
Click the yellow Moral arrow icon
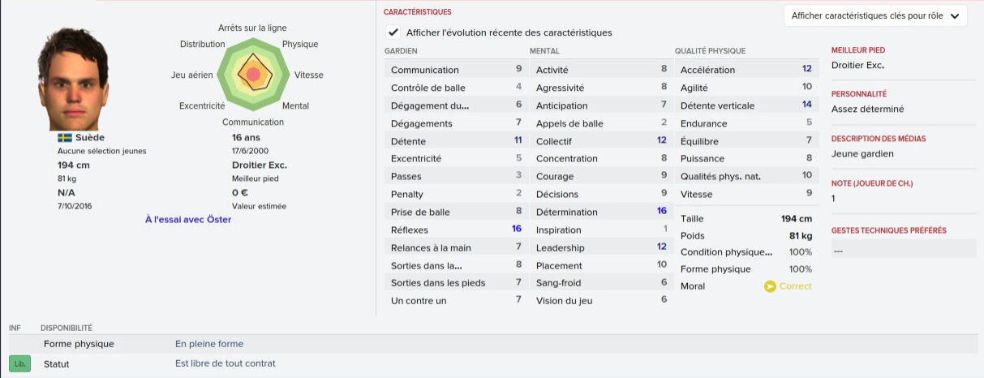[x=770, y=286]
